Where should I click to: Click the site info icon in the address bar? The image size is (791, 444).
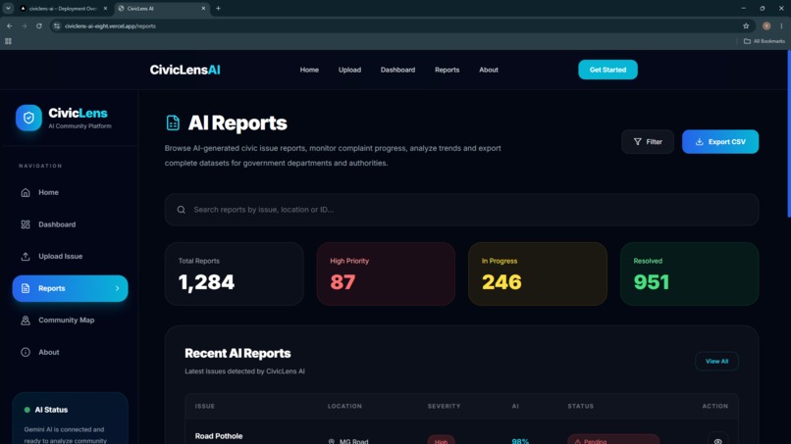click(57, 25)
